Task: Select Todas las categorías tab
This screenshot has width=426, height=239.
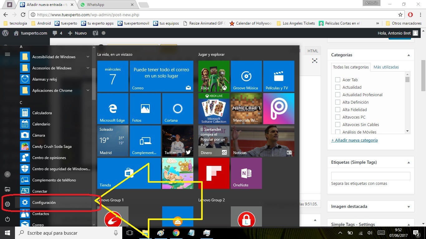Action: pos(351,67)
